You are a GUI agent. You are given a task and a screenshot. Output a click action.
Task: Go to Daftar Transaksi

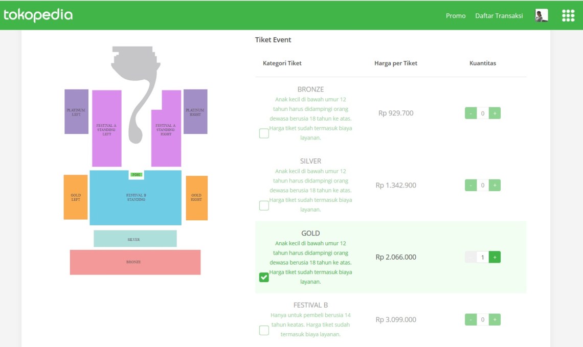(499, 16)
